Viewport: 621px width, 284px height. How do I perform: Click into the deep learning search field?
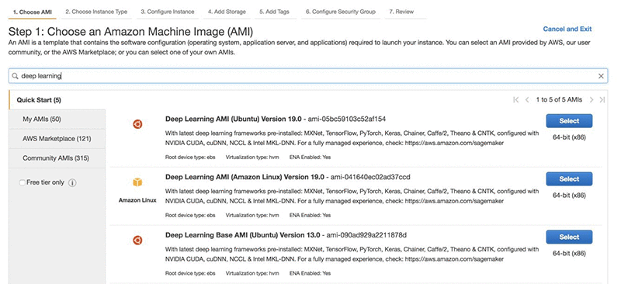point(308,76)
